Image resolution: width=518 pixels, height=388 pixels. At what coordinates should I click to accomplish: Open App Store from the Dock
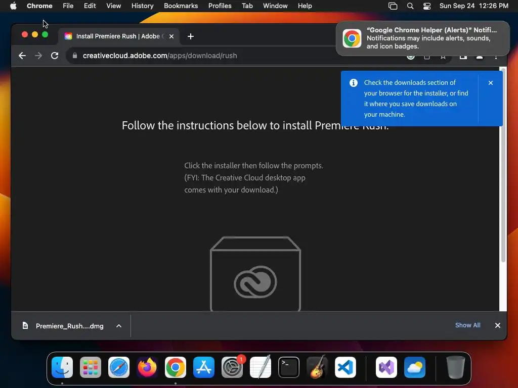[204, 367]
